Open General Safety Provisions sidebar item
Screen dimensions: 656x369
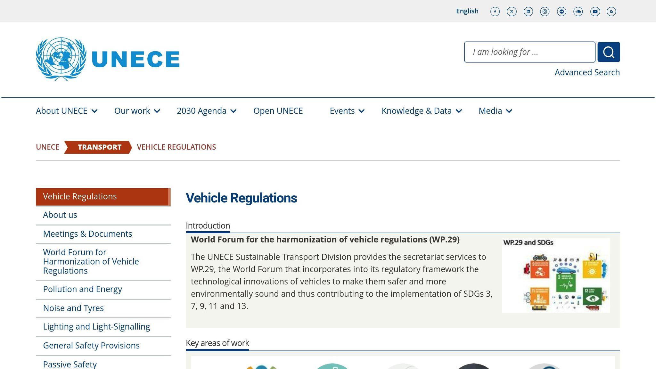(103, 346)
